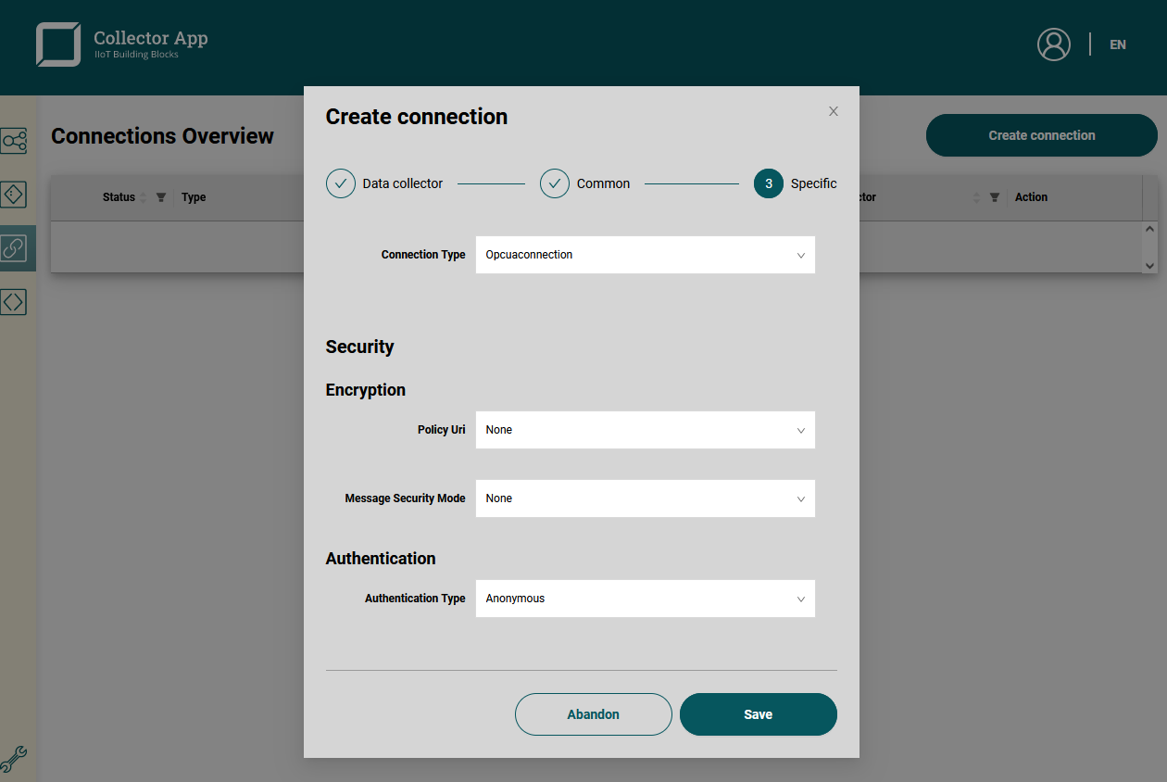Select the connections link sidebar icon
The width and height of the screenshot is (1167, 782).
tap(14, 248)
